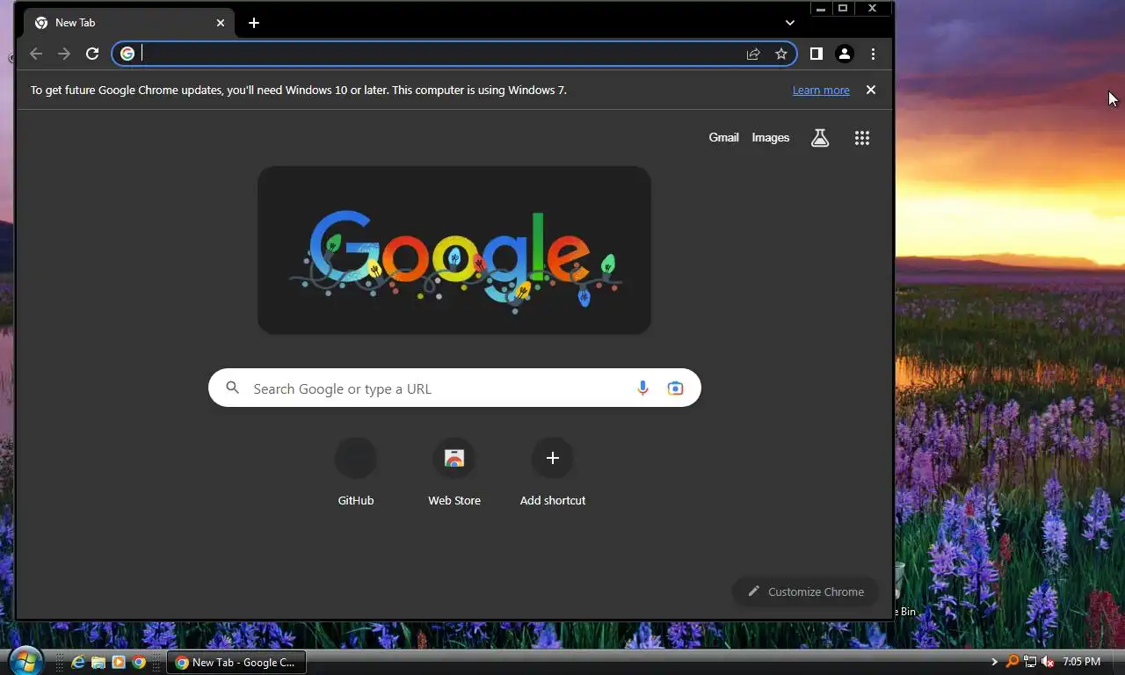Open the Web Store shortcut
Viewport: 1125px width, 675px height.
[x=454, y=472]
